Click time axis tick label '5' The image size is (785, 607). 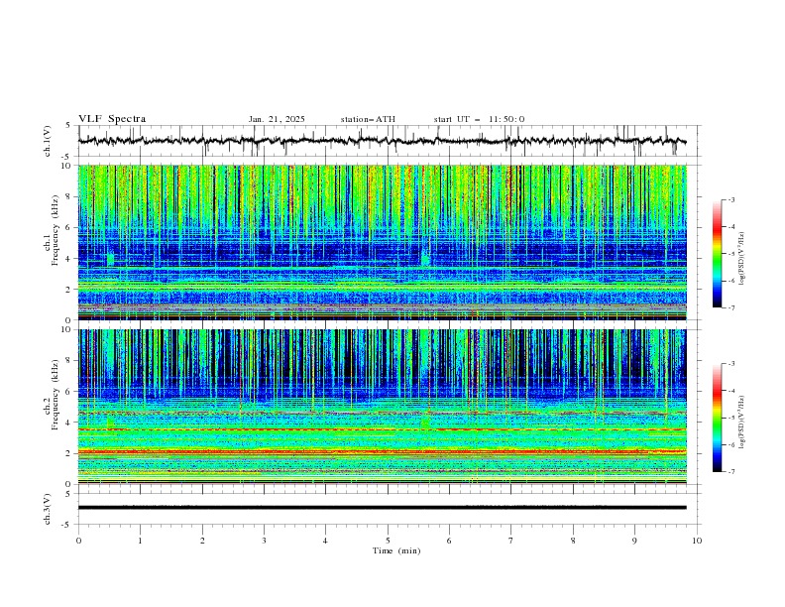(388, 541)
